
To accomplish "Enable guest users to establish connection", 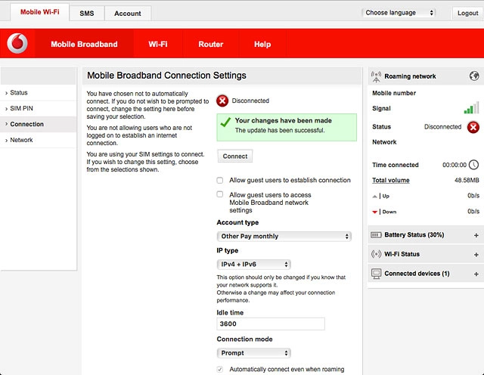I will pos(220,181).
